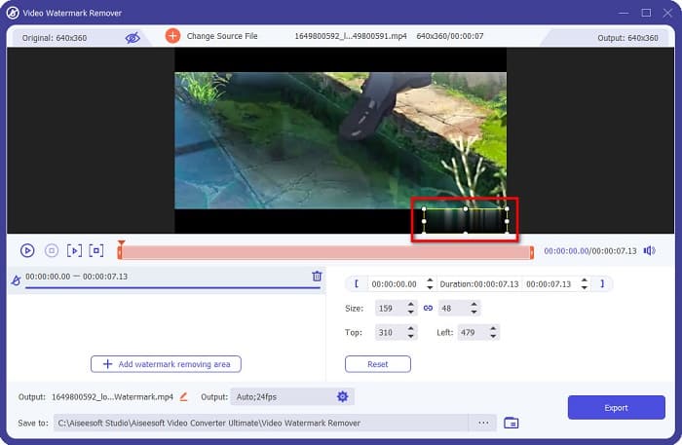This screenshot has width=682, height=445.
Task: Rename output file with the pencil icon
Action: 183,396
